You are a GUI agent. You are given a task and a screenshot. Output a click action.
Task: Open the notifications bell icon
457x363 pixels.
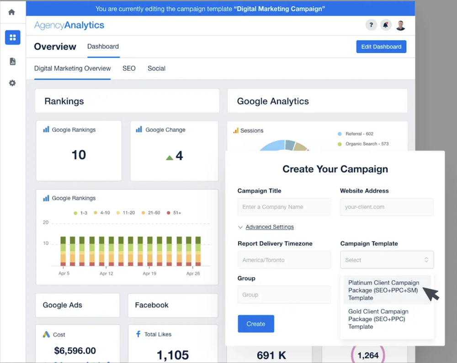pyautogui.click(x=386, y=25)
